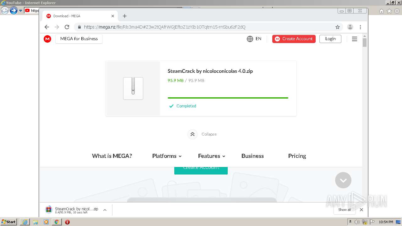Click the teal Create Account button
The width and height of the screenshot is (402, 226).
tap(201, 170)
